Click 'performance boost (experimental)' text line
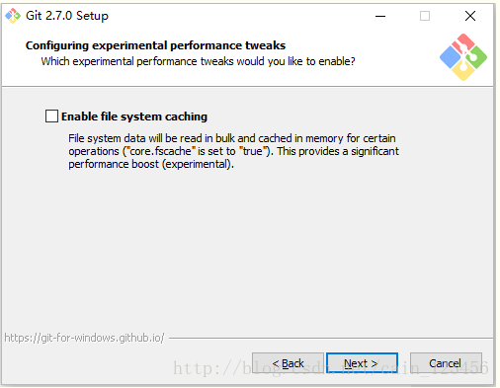This screenshot has height=388, width=500. 151,164
